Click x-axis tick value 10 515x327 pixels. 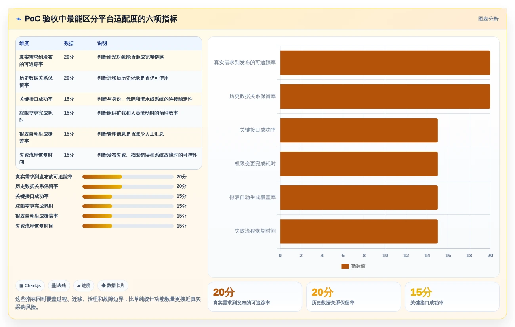tap(385, 256)
